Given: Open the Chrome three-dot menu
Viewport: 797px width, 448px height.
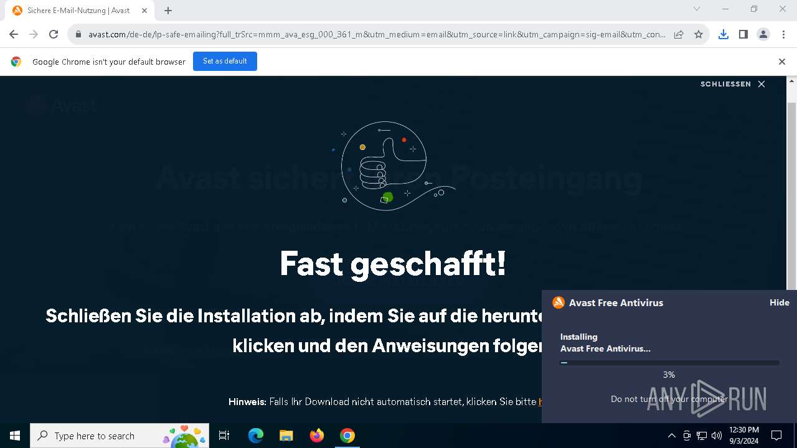Looking at the screenshot, I should point(783,34).
